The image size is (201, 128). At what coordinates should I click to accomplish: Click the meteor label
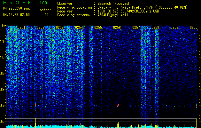click(45, 10)
